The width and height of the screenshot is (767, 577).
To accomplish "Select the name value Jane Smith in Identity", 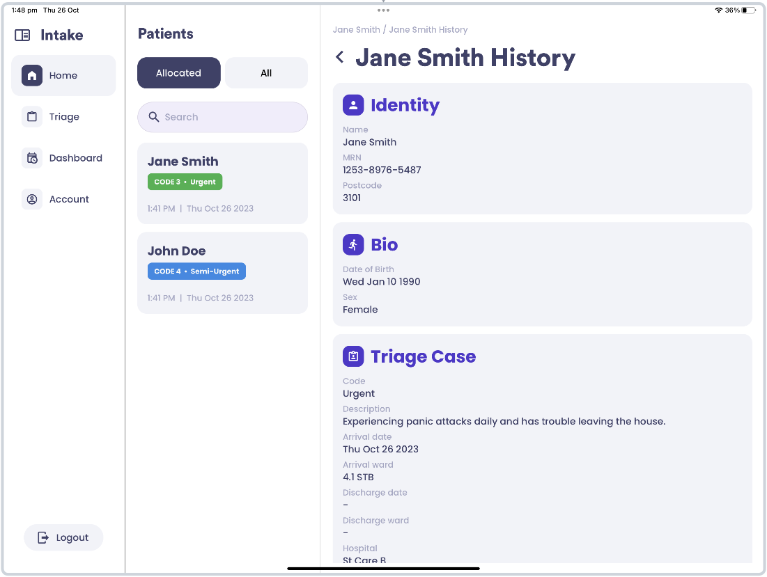I will click(x=369, y=142).
